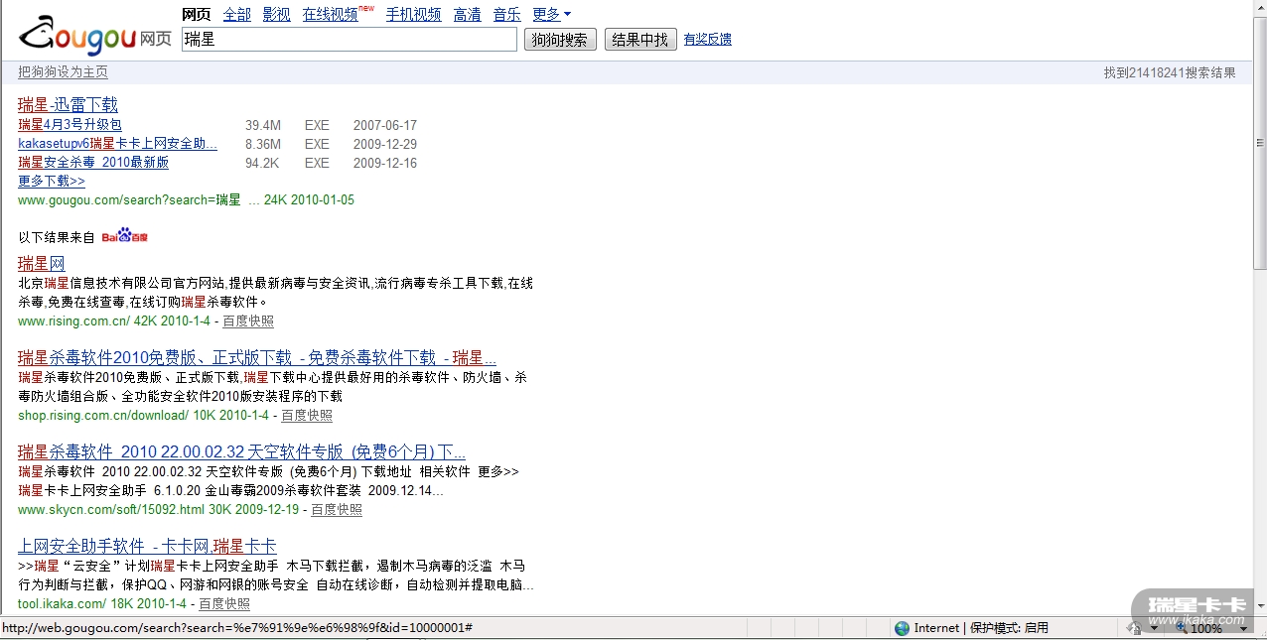The image size is (1267, 640).
Task: Open 百度快照 for shop.rising.com.cn
Action: (307, 416)
